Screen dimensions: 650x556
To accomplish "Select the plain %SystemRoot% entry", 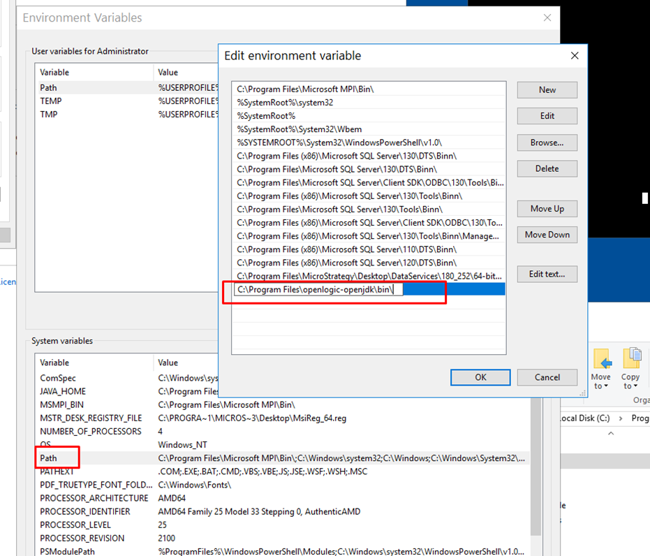I will pyautogui.click(x=369, y=116).
